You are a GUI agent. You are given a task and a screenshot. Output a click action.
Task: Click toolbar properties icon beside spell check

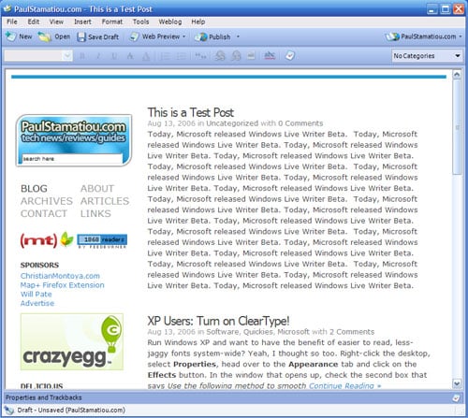[290, 56]
